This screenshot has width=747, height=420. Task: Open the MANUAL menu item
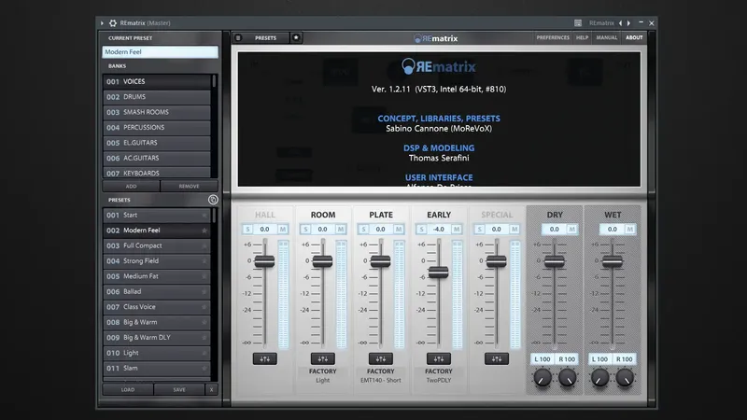coord(606,37)
